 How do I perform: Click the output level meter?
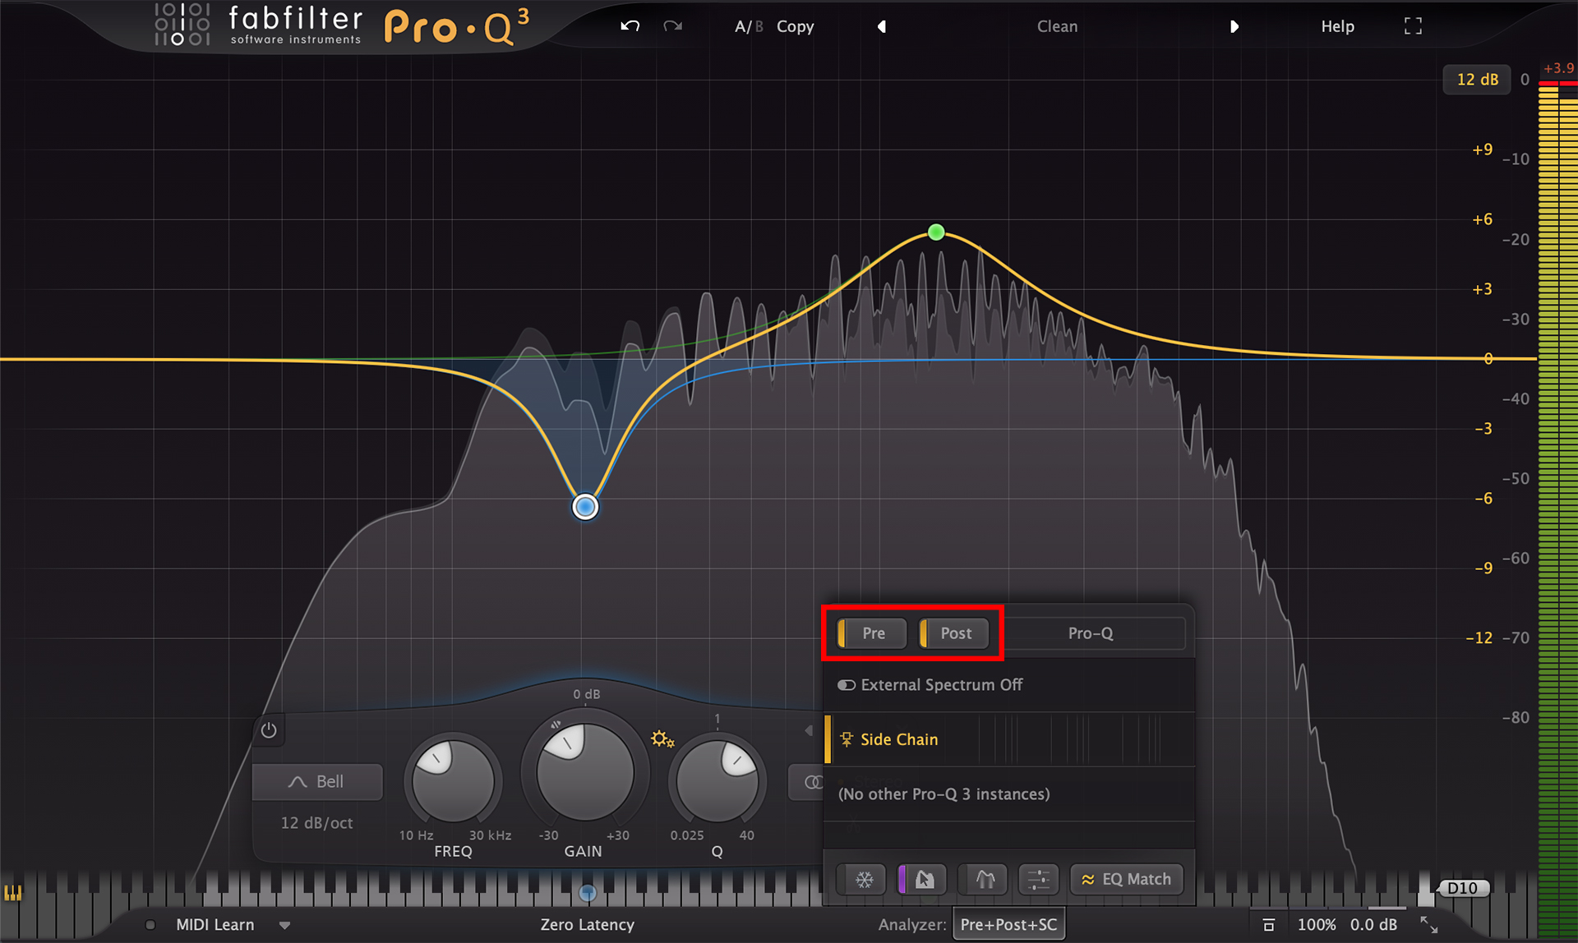click(x=1557, y=509)
